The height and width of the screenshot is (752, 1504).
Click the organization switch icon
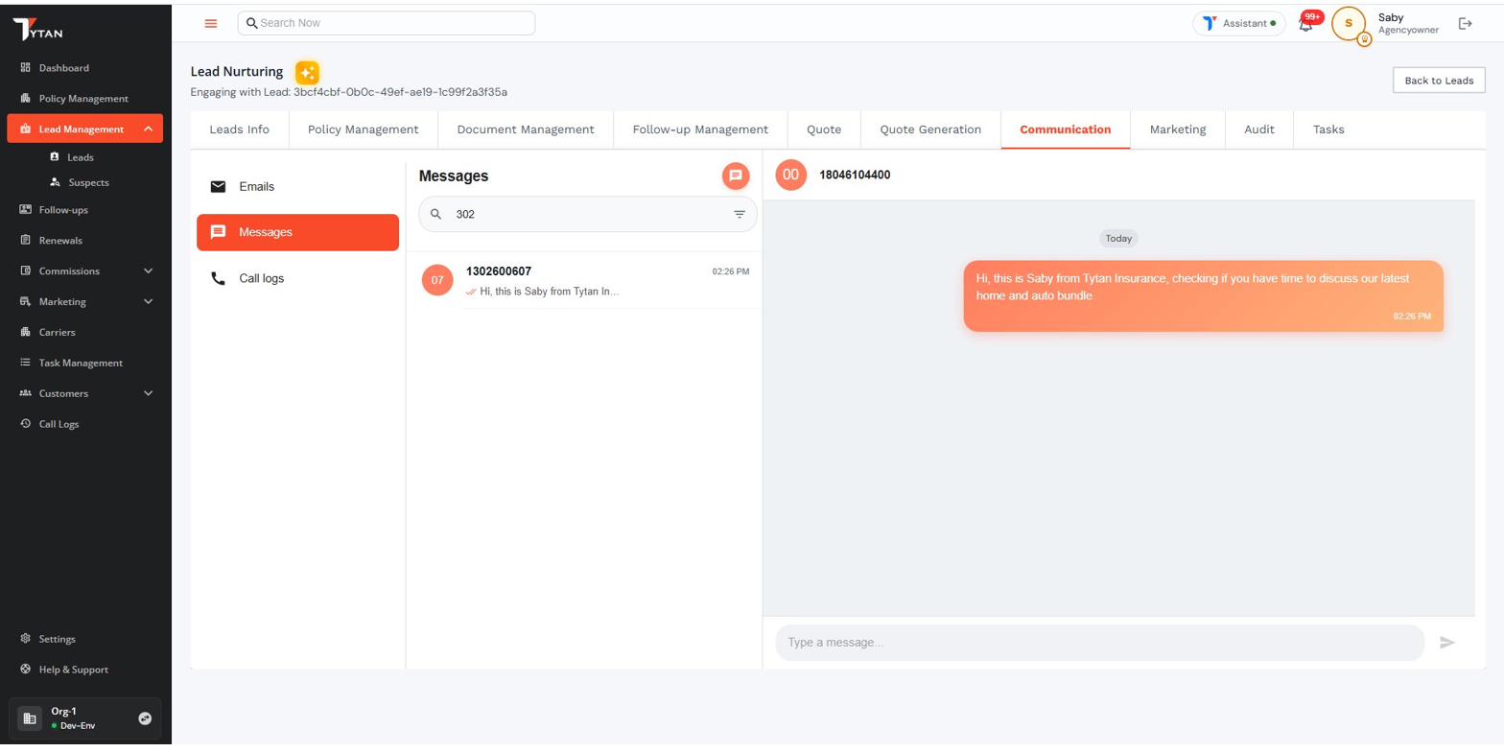pos(145,718)
